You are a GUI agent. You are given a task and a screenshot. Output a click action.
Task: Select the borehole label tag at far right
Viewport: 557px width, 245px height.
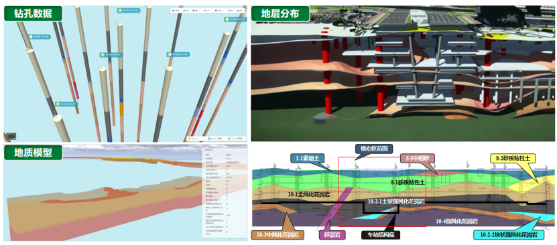(x=235, y=19)
